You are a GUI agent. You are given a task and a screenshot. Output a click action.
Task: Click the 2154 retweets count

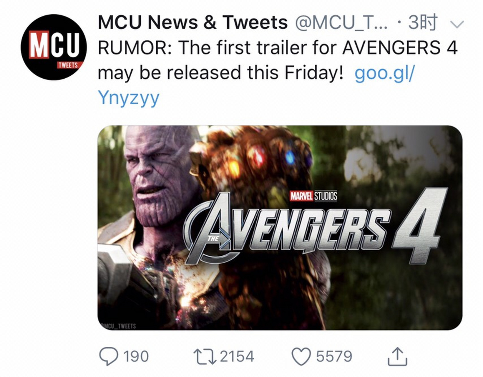237,356
